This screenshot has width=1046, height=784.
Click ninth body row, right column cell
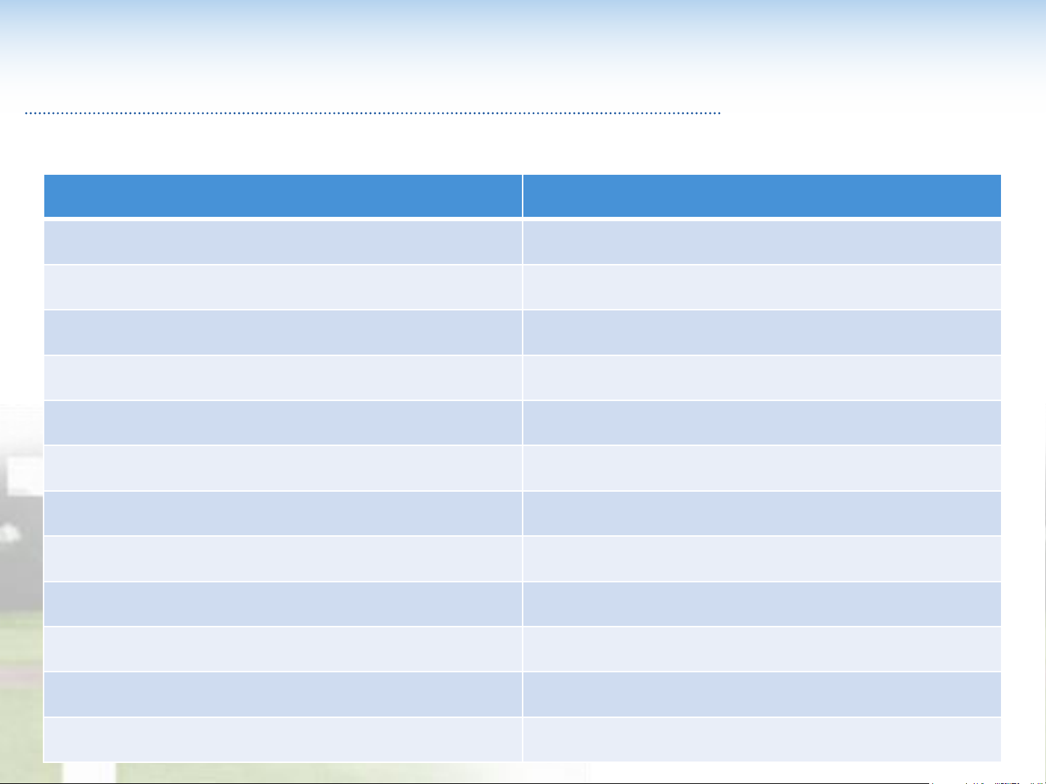point(761,604)
